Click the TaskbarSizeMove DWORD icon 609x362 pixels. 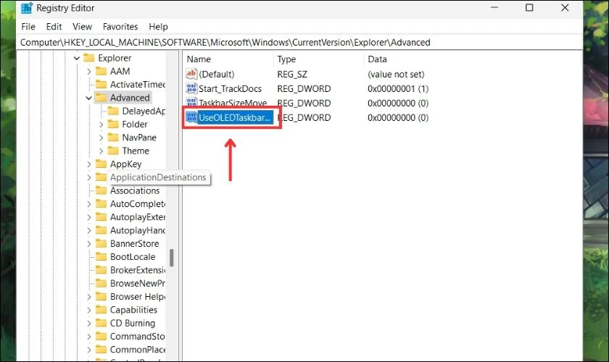pos(191,103)
